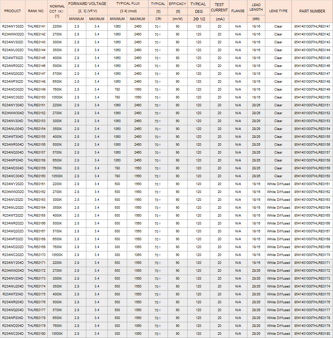The height and width of the screenshot is (338, 333).
Task: Select rank number THLRE0153
Action: coord(36,121)
